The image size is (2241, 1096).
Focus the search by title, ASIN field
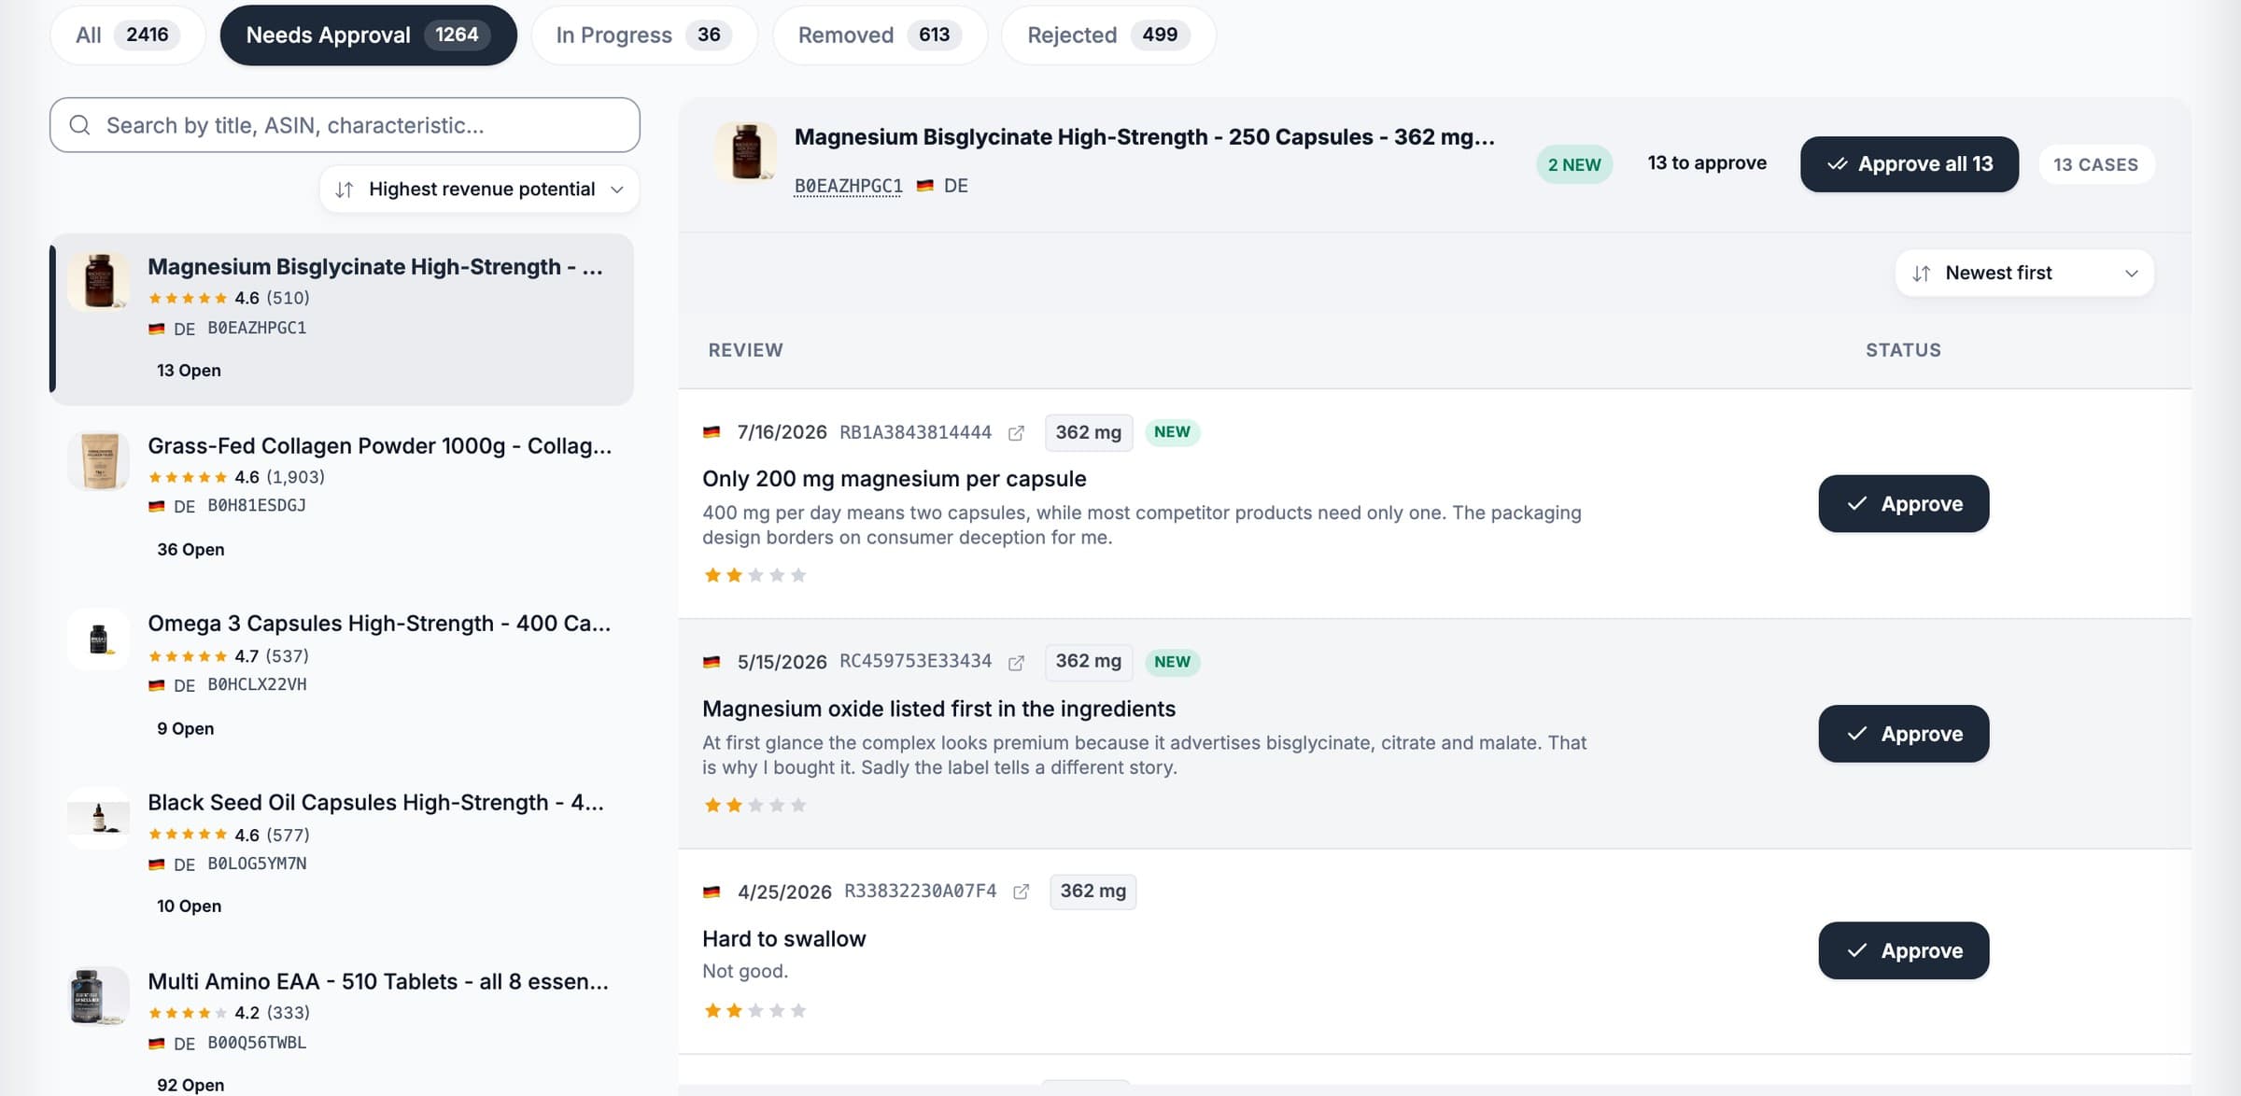point(345,125)
